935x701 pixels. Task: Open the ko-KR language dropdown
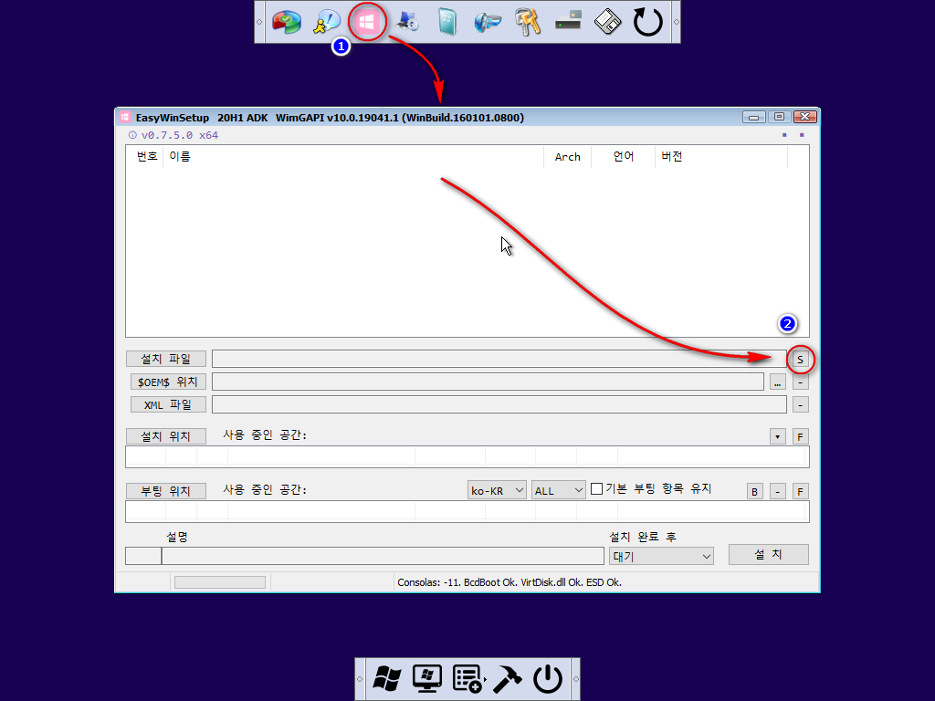point(497,490)
